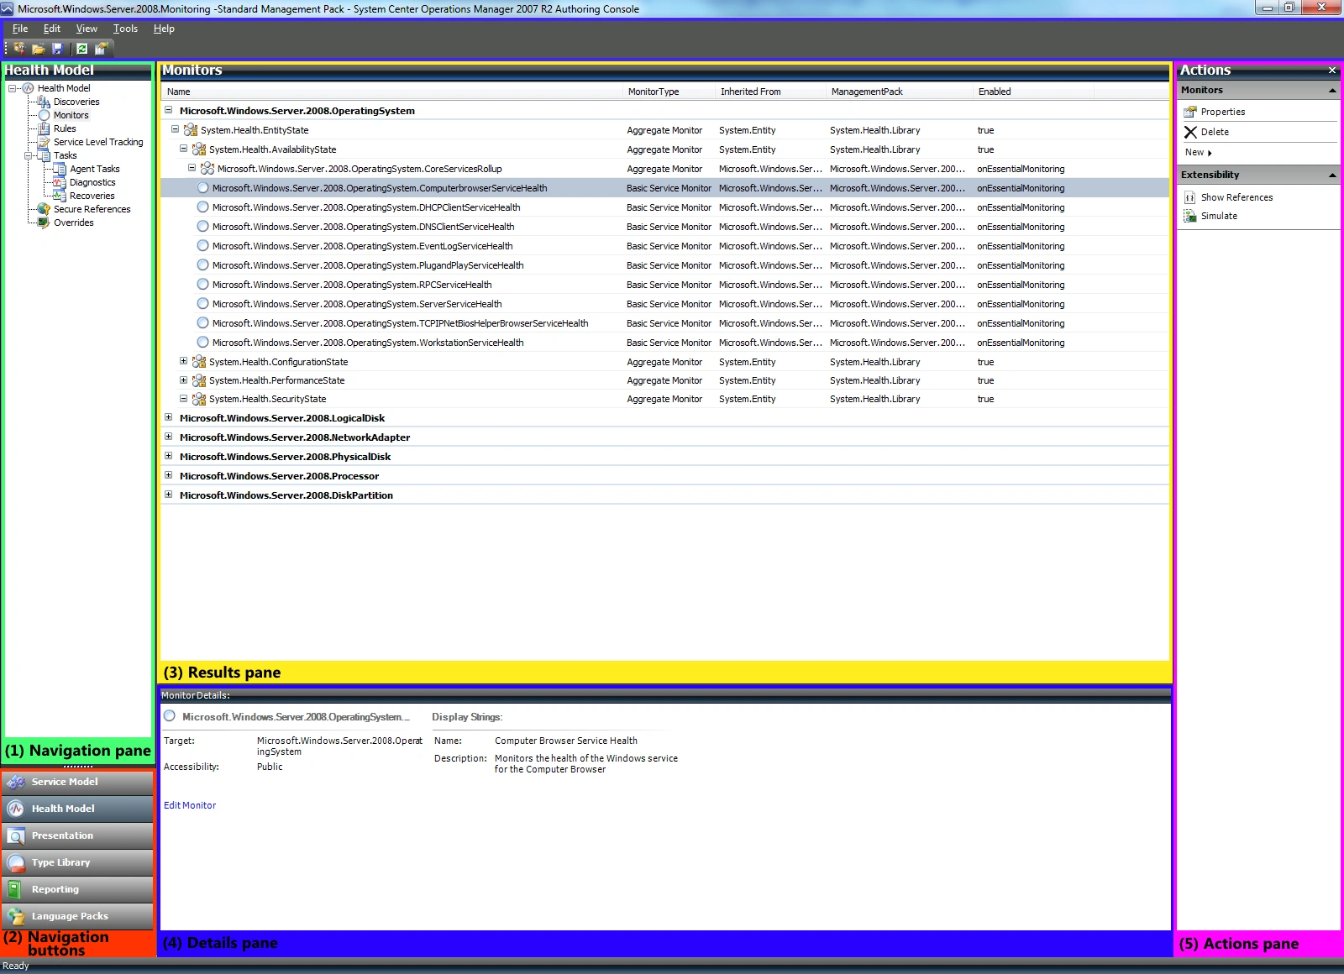Image resolution: width=1344 pixels, height=974 pixels.
Task: Switch to the Service Model workspace
Action: click(x=64, y=782)
